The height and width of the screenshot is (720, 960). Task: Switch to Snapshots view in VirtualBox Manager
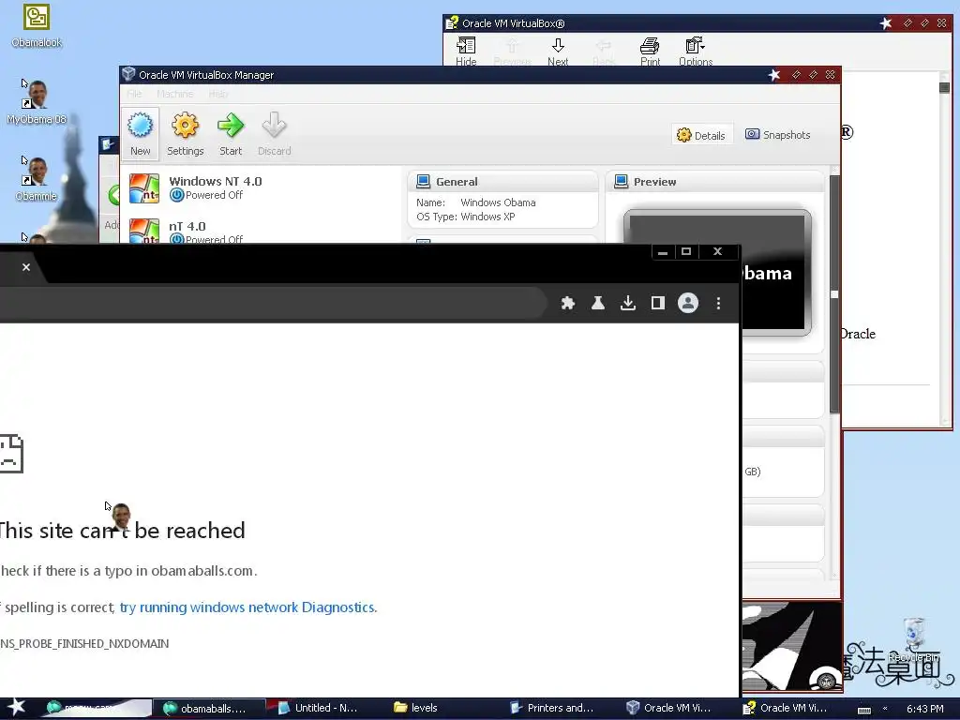777,135
